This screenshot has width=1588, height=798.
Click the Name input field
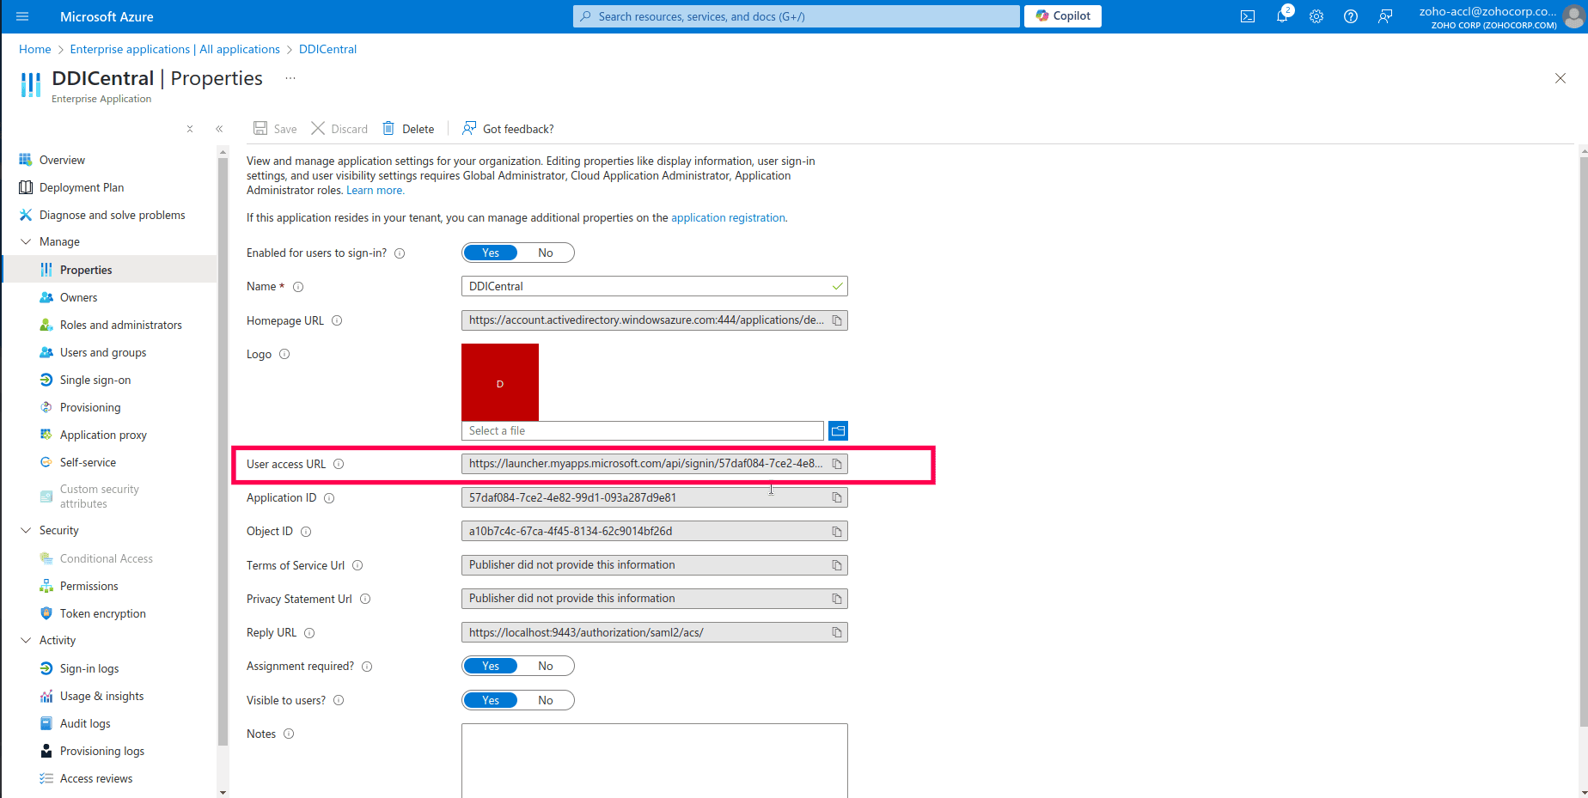[x=655, y=286]
